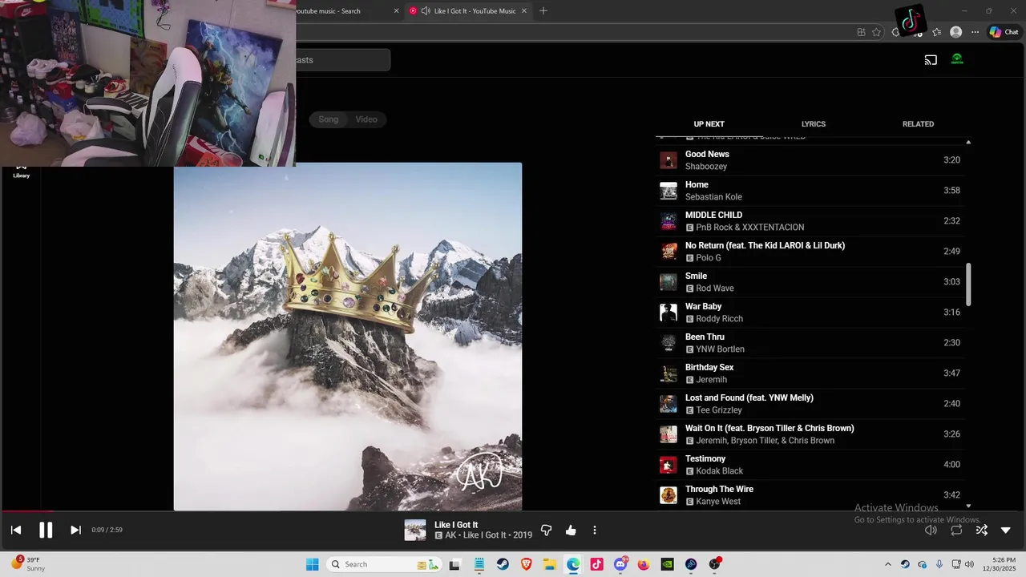Open a new browser tab
The image size is (1026, 577).
(x=543, y=11)
